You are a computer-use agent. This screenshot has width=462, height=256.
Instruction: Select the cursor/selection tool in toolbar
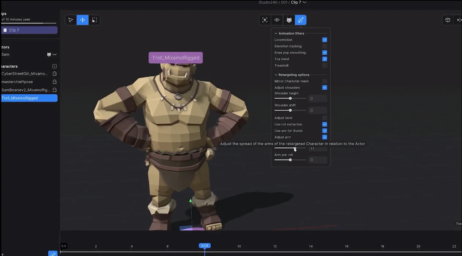71,20
